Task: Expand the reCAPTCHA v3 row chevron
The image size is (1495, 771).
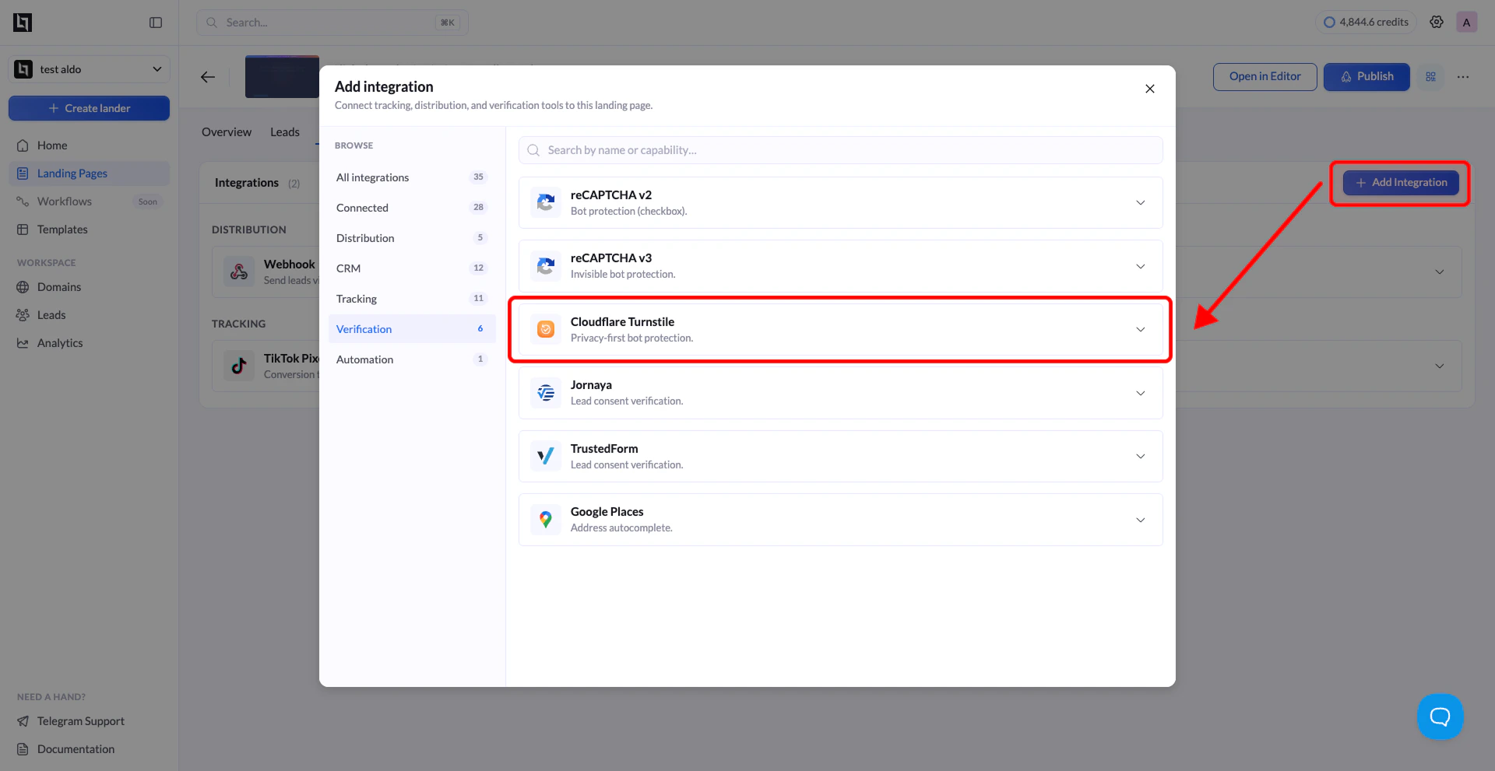Action: [x=1141, y=266]
